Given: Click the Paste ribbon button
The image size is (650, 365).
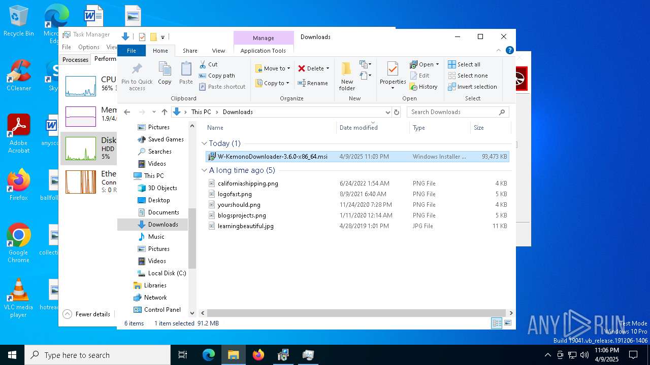Looking at the screenshot, I should [x=186, y=74].
